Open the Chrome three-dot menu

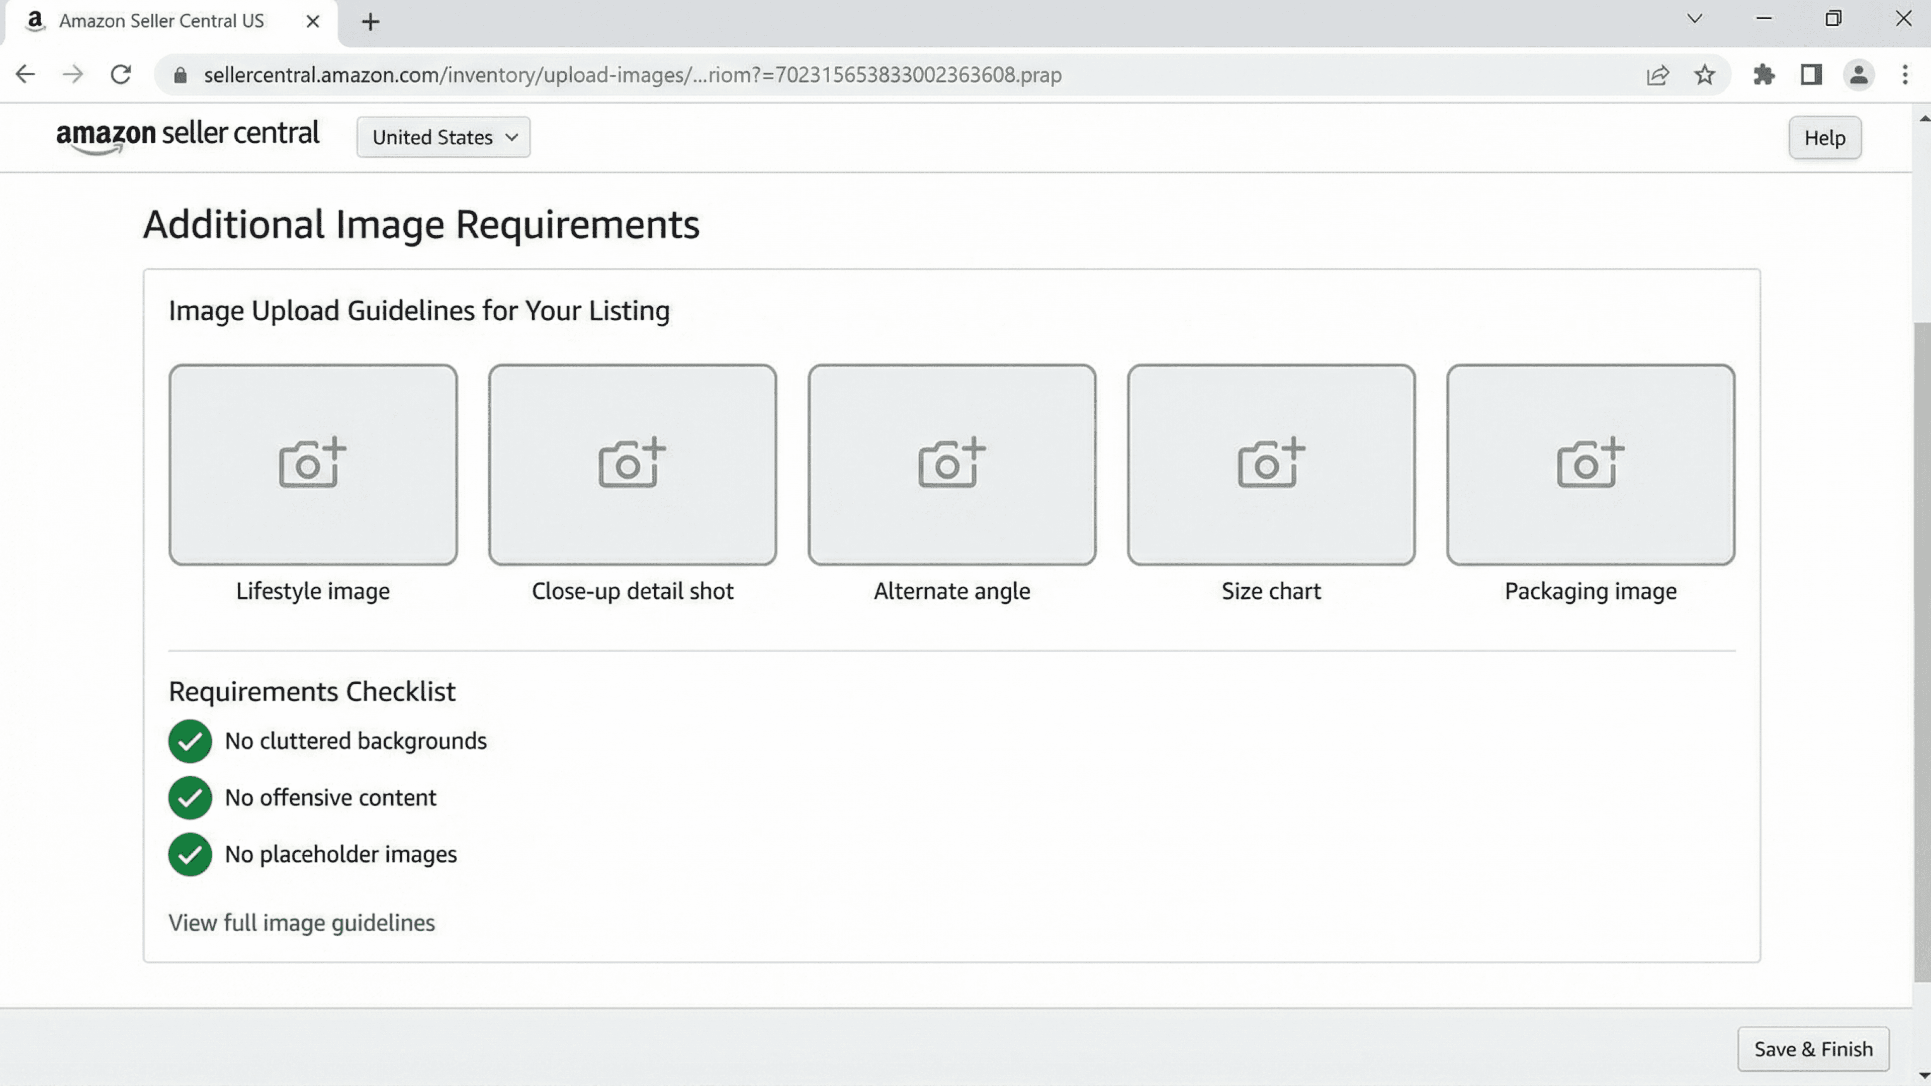click(x=1905, y=75)
